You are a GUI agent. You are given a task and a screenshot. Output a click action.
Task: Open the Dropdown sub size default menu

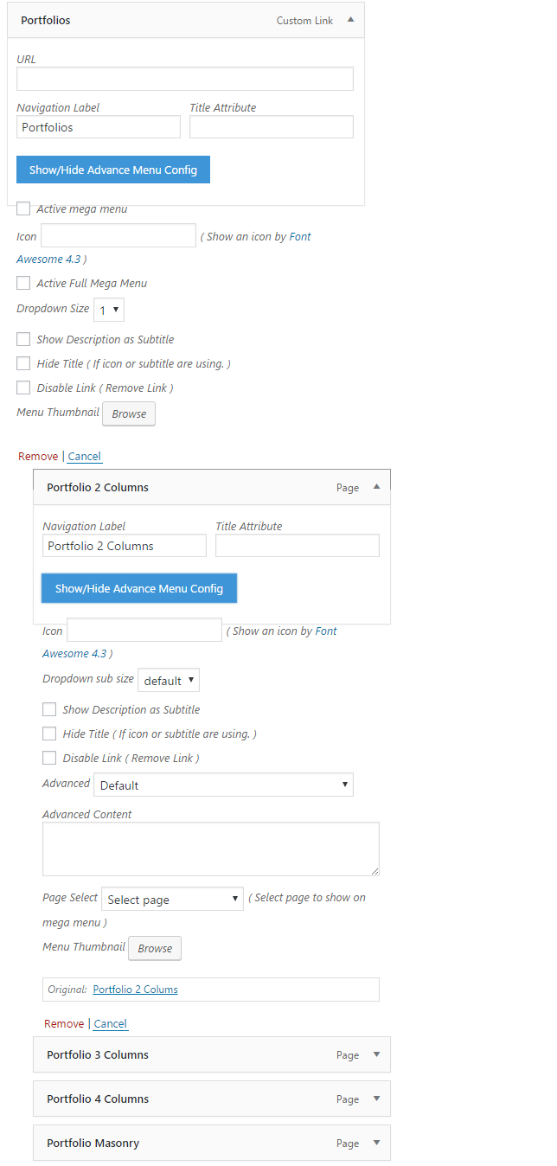(x=169, y=680)
